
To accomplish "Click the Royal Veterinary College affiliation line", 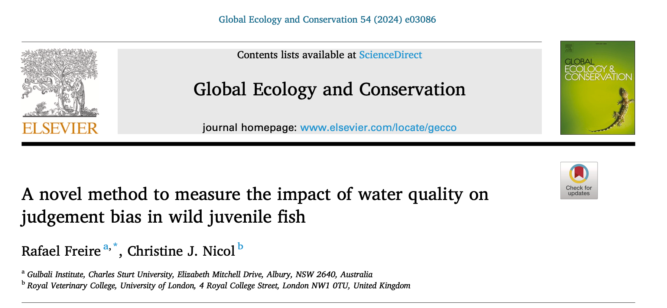I will click(x=218, y=286).
